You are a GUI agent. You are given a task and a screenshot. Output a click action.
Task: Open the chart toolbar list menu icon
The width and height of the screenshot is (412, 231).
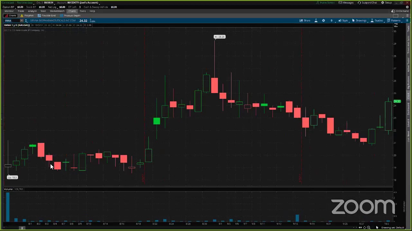coord(407,21)
